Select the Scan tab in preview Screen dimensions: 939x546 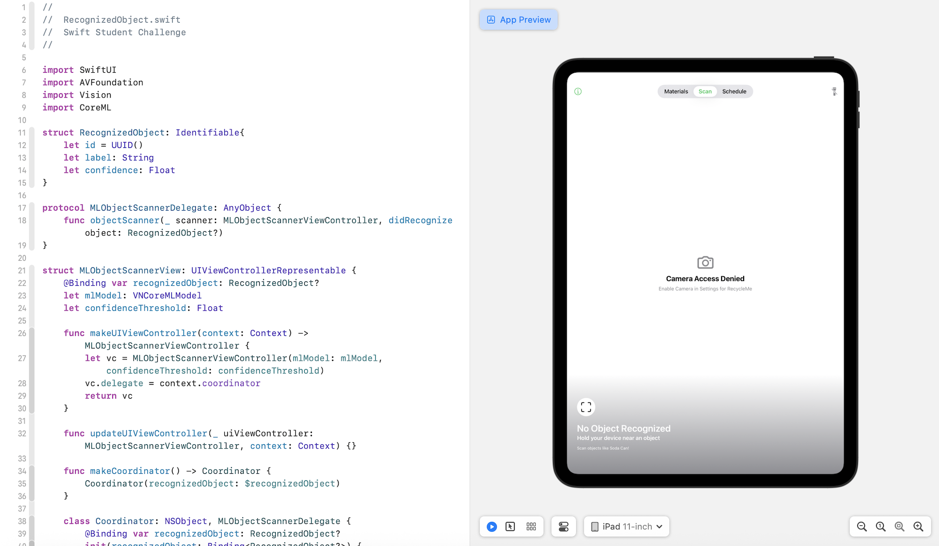[x=705, y=91]
